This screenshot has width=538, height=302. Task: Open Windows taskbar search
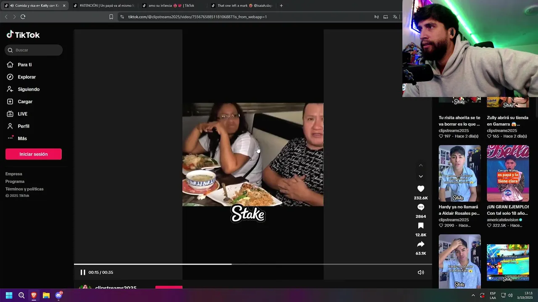[21, 295]
